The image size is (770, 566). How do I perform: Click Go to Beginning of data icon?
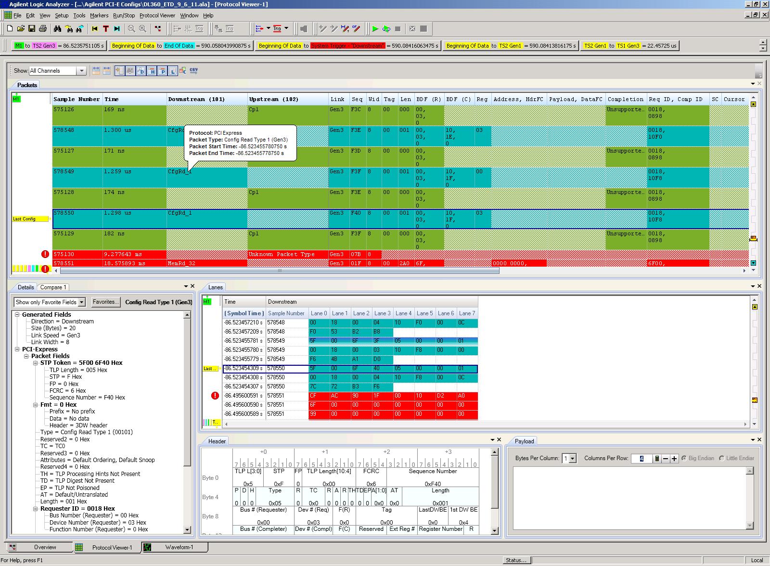click(x=95, y=29)
